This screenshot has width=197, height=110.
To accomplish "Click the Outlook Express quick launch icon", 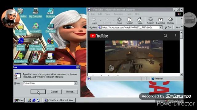I will tap(38, 100).
